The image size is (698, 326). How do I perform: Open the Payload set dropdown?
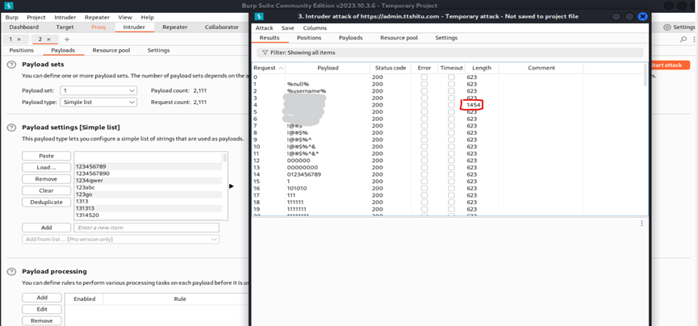pyautogui.click(x=98, y=90)
